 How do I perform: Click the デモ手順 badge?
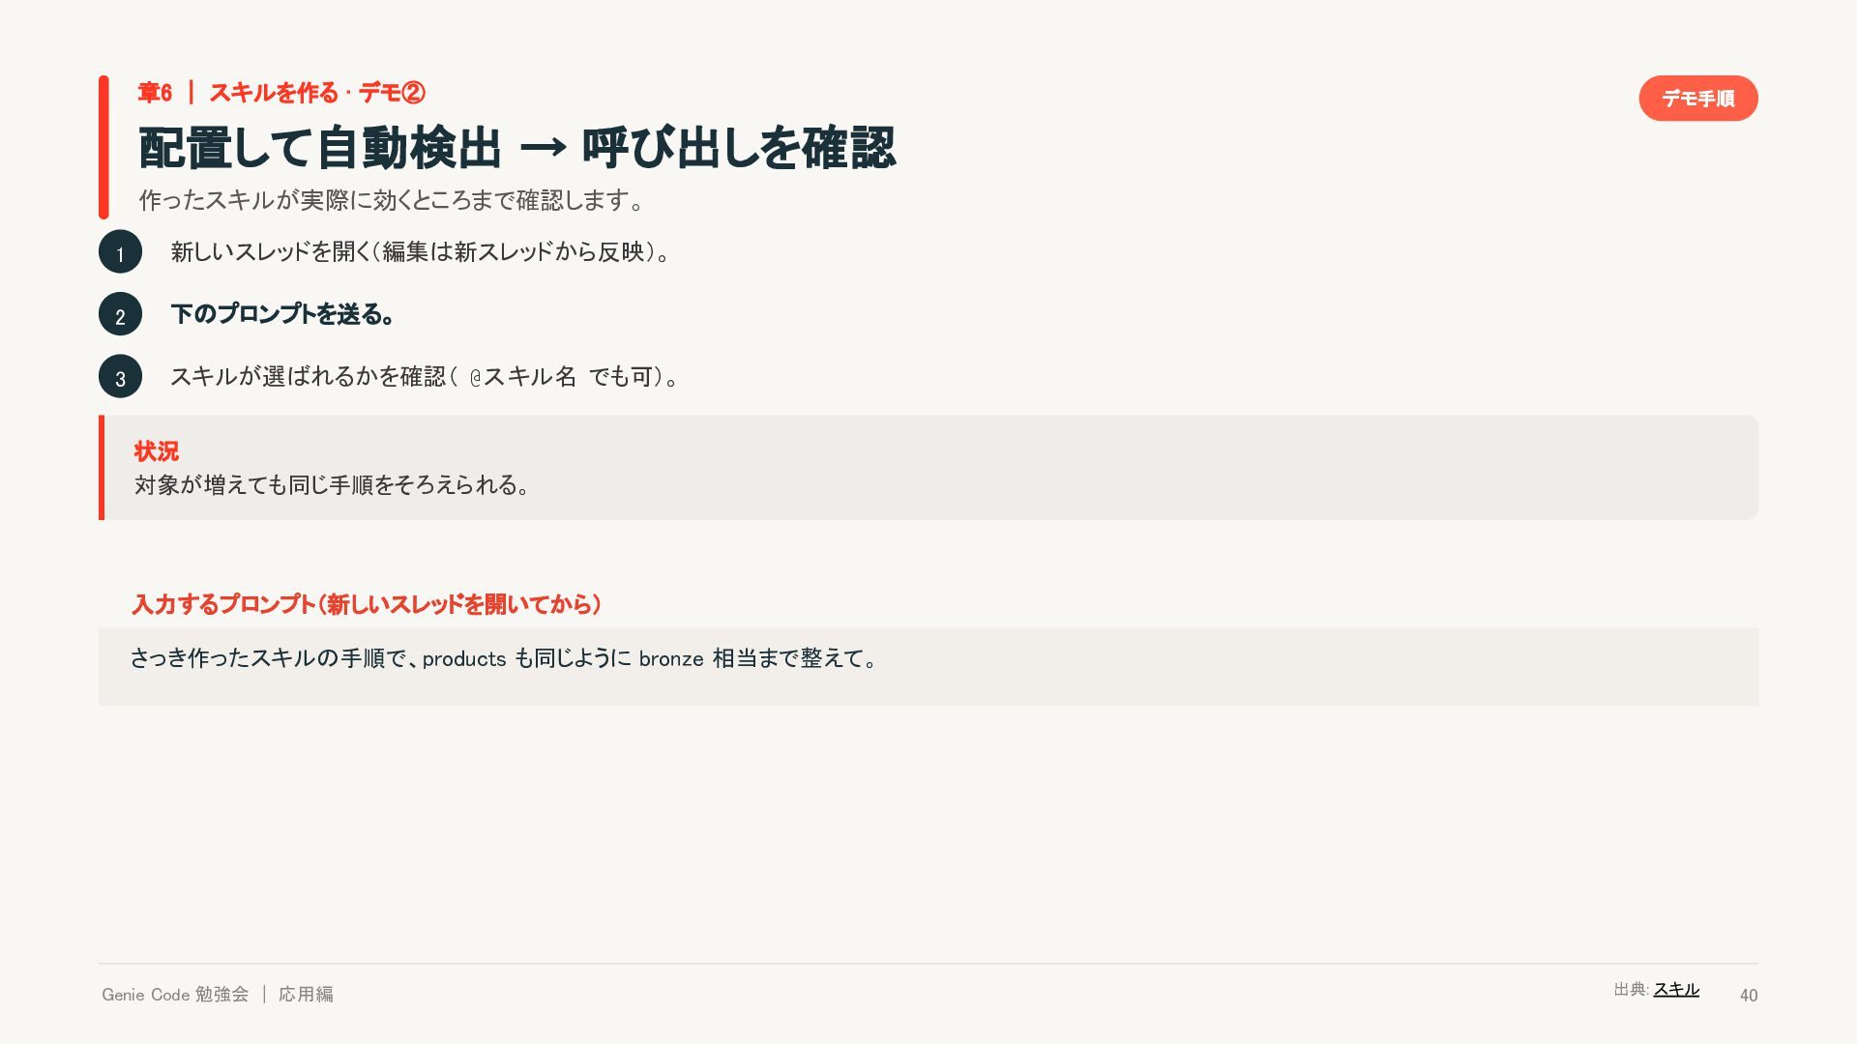pyautogui.click(x=1697, y=98)
